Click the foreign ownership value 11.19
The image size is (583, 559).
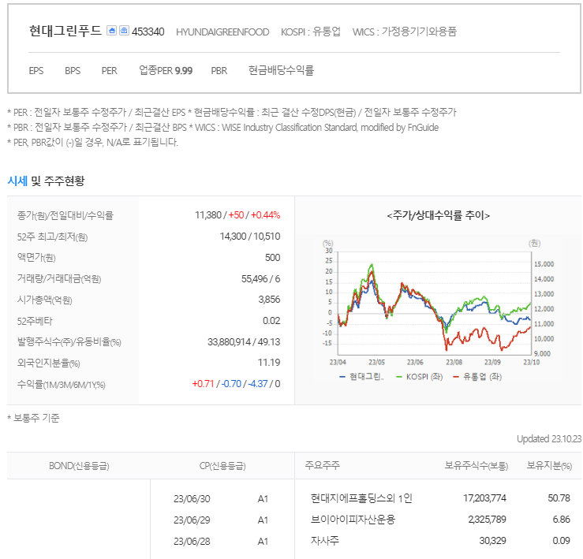pyautogui.click(x=269, y=363)
